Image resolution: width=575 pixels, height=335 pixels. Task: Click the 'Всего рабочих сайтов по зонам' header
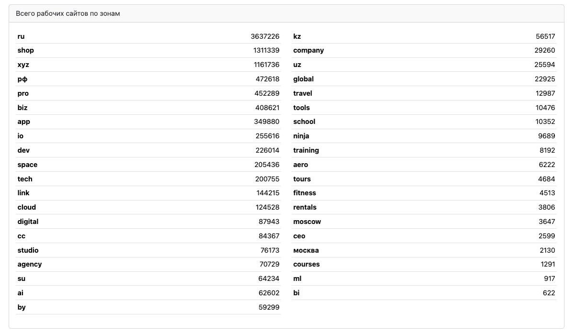click(x=68, y=13)
